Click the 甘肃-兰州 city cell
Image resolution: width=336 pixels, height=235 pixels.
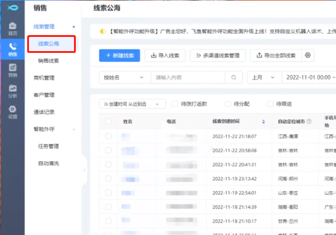[x=288, y=221]
